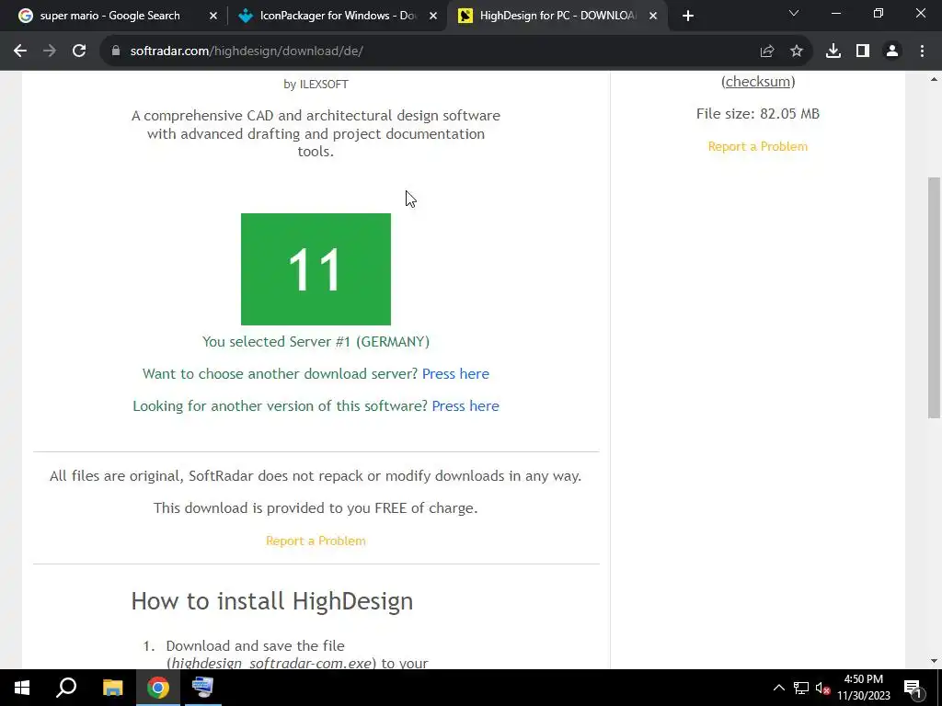942x706 pixels.
Task: Click Report a Problem under File size
Action: tap(758, 146)
